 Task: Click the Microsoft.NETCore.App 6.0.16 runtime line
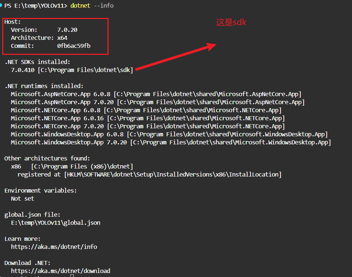[147, 118]
